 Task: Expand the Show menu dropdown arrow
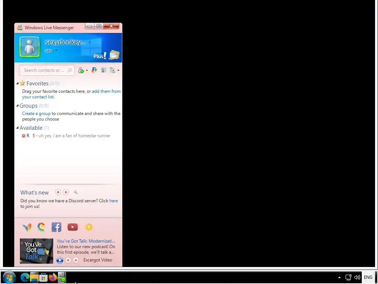pyautogui.click(x=118, y=71)
